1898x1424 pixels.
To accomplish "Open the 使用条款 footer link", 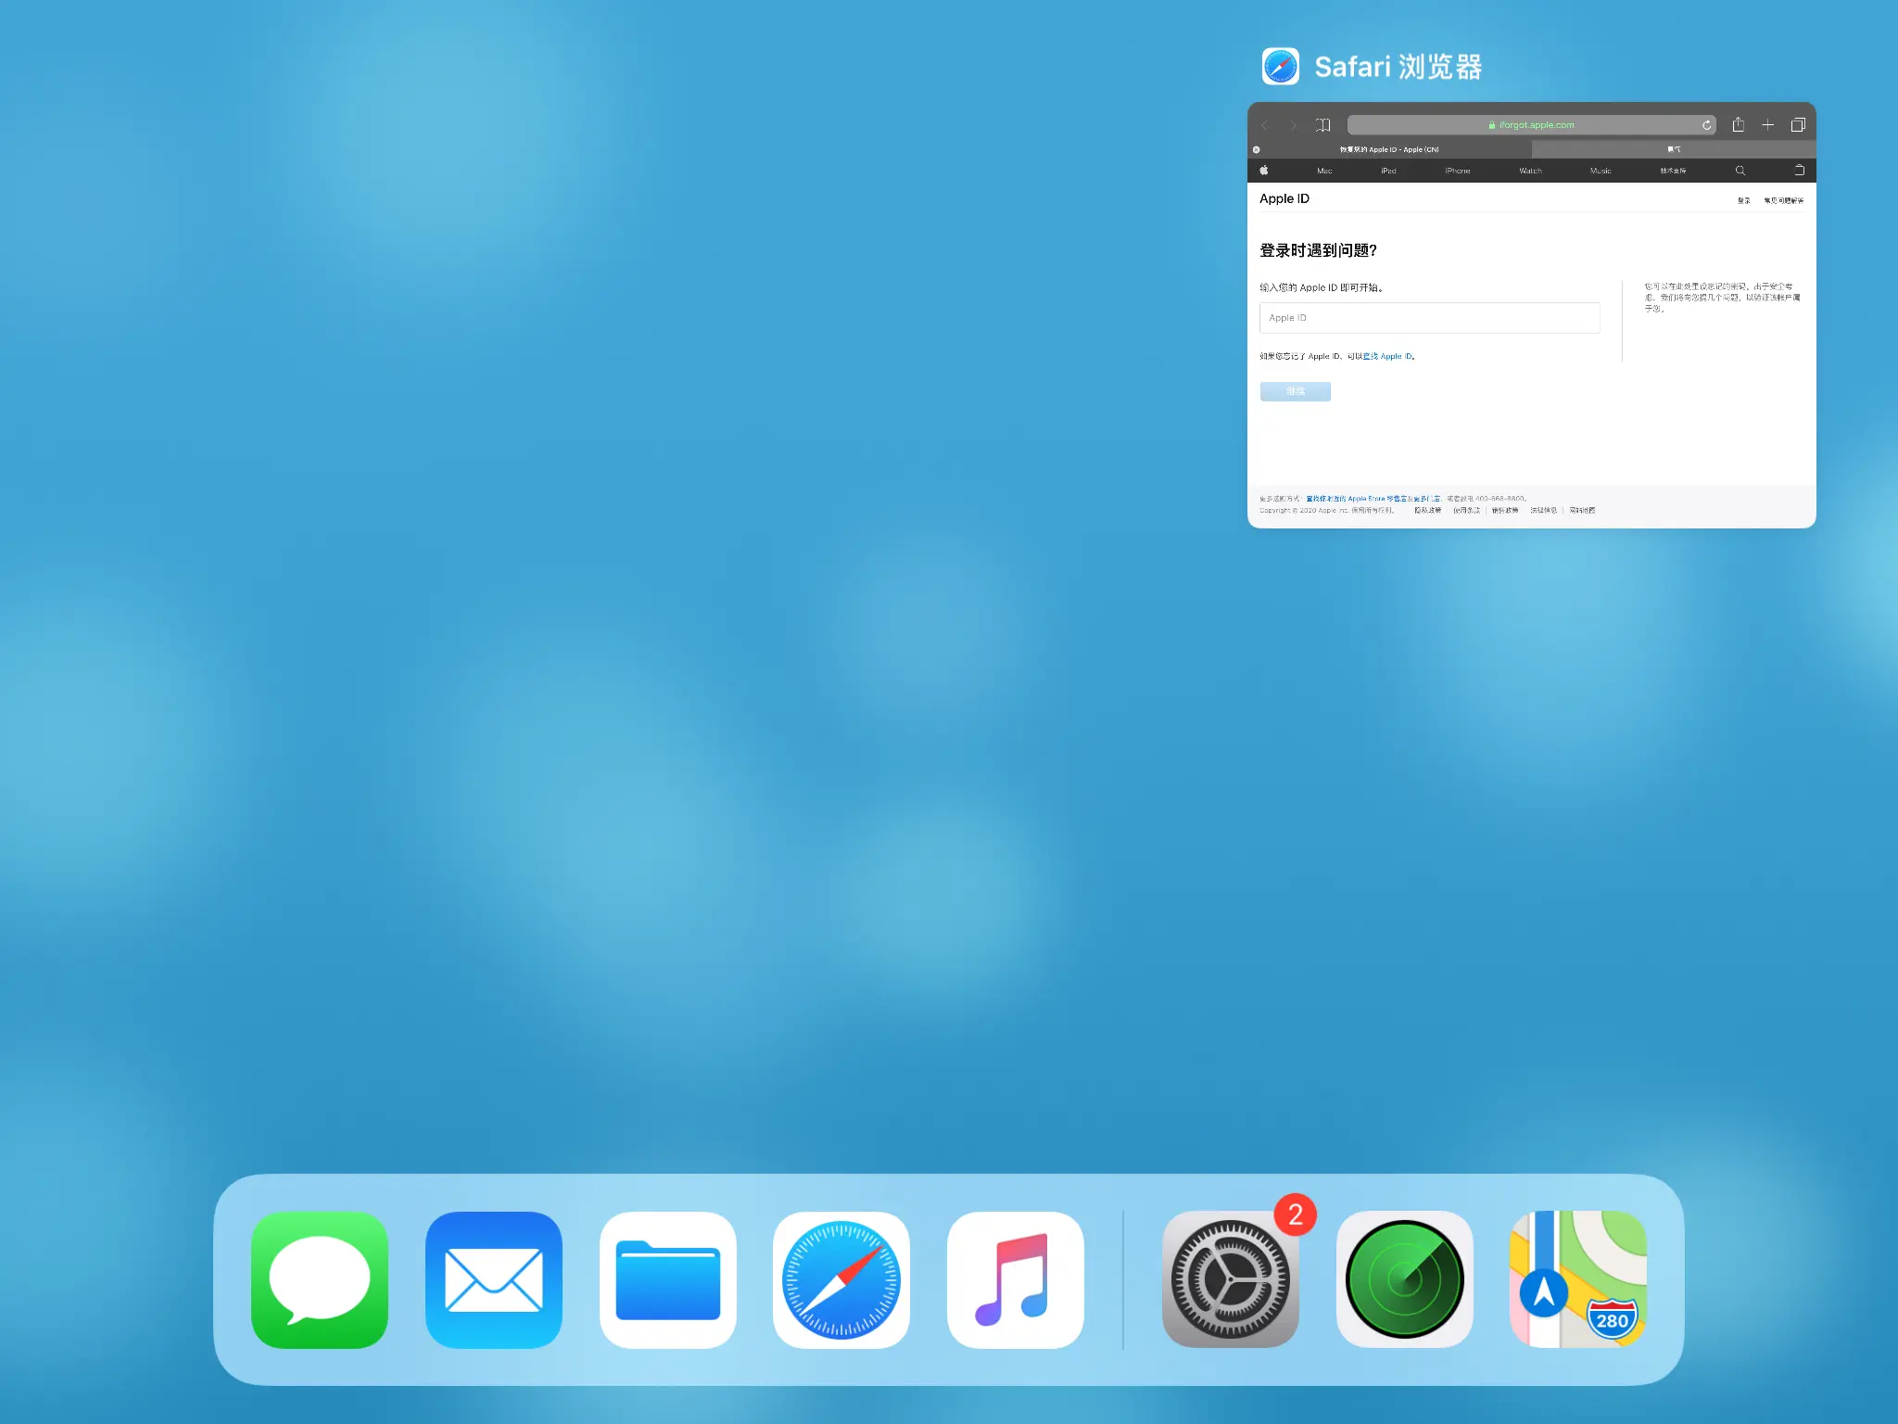I will pos(1467,510).
